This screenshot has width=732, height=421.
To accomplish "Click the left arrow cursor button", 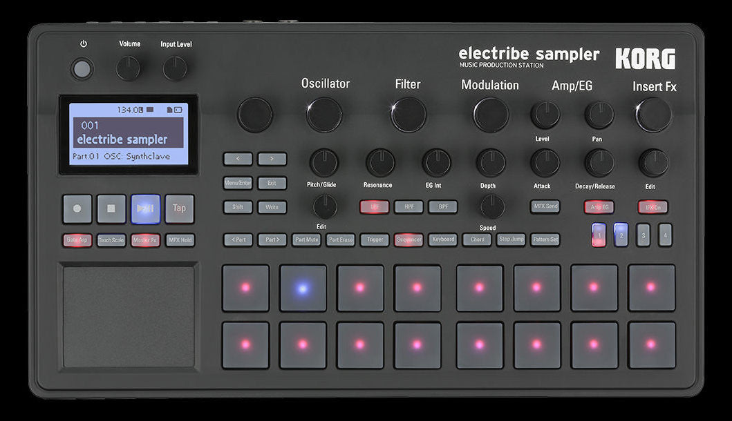I will [x=238, y=159].
